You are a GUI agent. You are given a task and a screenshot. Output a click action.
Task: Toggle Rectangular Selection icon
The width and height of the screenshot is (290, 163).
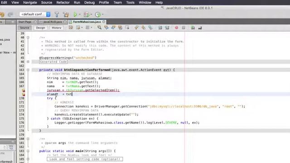pyautogui.click(x=127, y=28)
